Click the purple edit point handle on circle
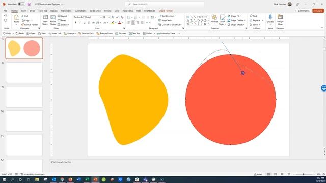 pyautogui.click(x=243, y=73)
